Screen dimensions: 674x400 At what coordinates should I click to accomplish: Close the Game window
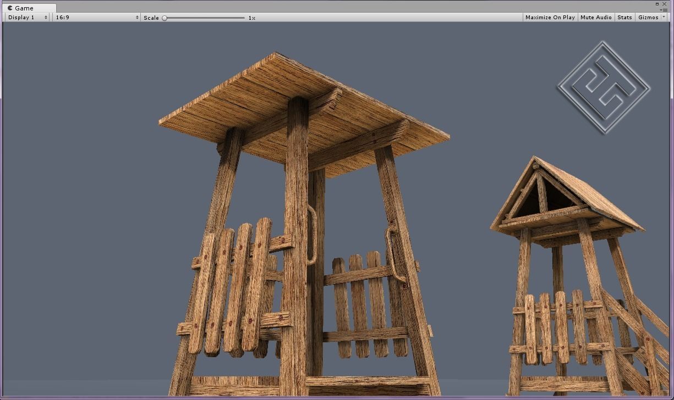pyautogui.click(x=664, y=4)
